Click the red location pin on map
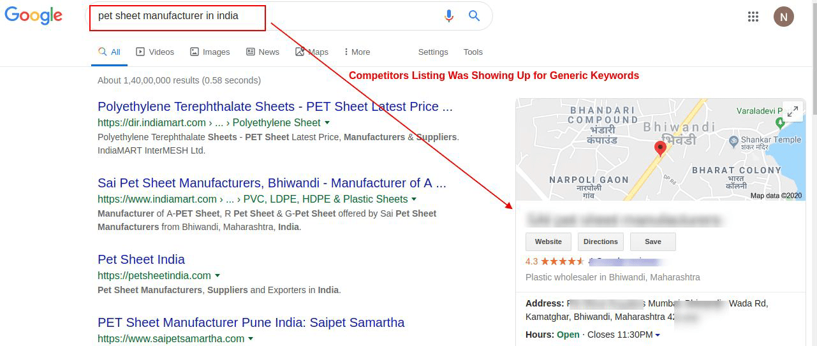The height and width of the screenshot is (346, 817). [x=661, y=148]
